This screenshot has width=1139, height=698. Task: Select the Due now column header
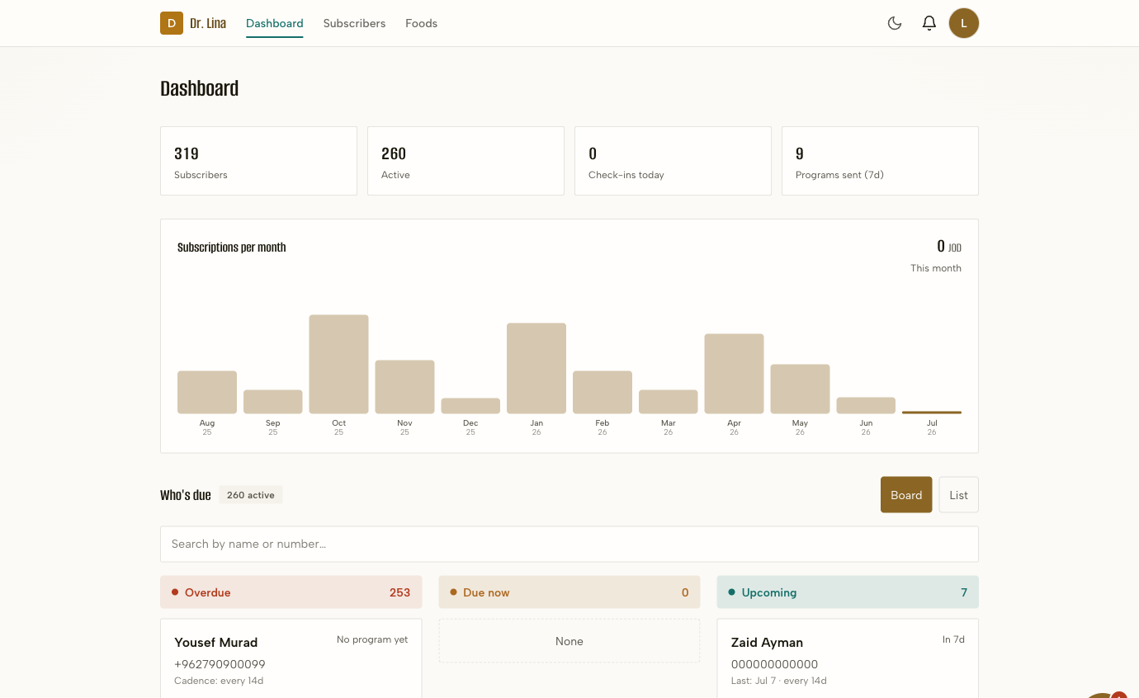(569, 592)
